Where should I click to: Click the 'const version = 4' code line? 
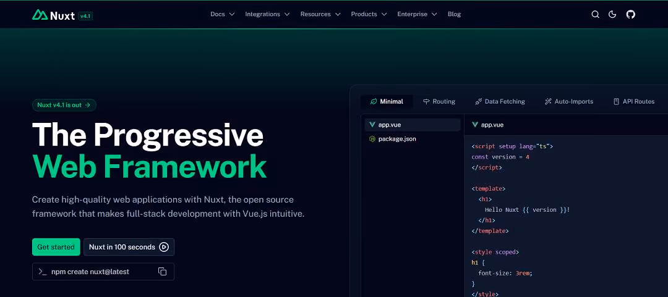point(500,157)
